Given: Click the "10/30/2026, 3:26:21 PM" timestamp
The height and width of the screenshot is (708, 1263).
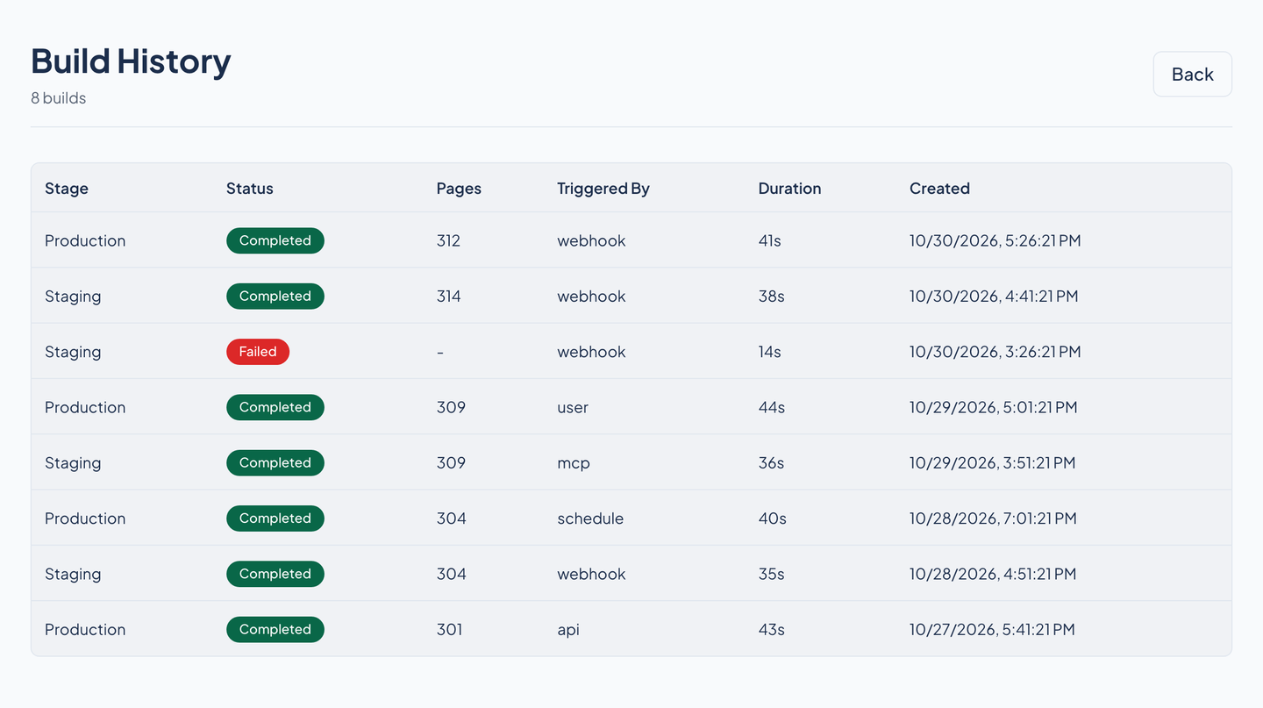Looking at the screenshot, I should tap(995, 352).
